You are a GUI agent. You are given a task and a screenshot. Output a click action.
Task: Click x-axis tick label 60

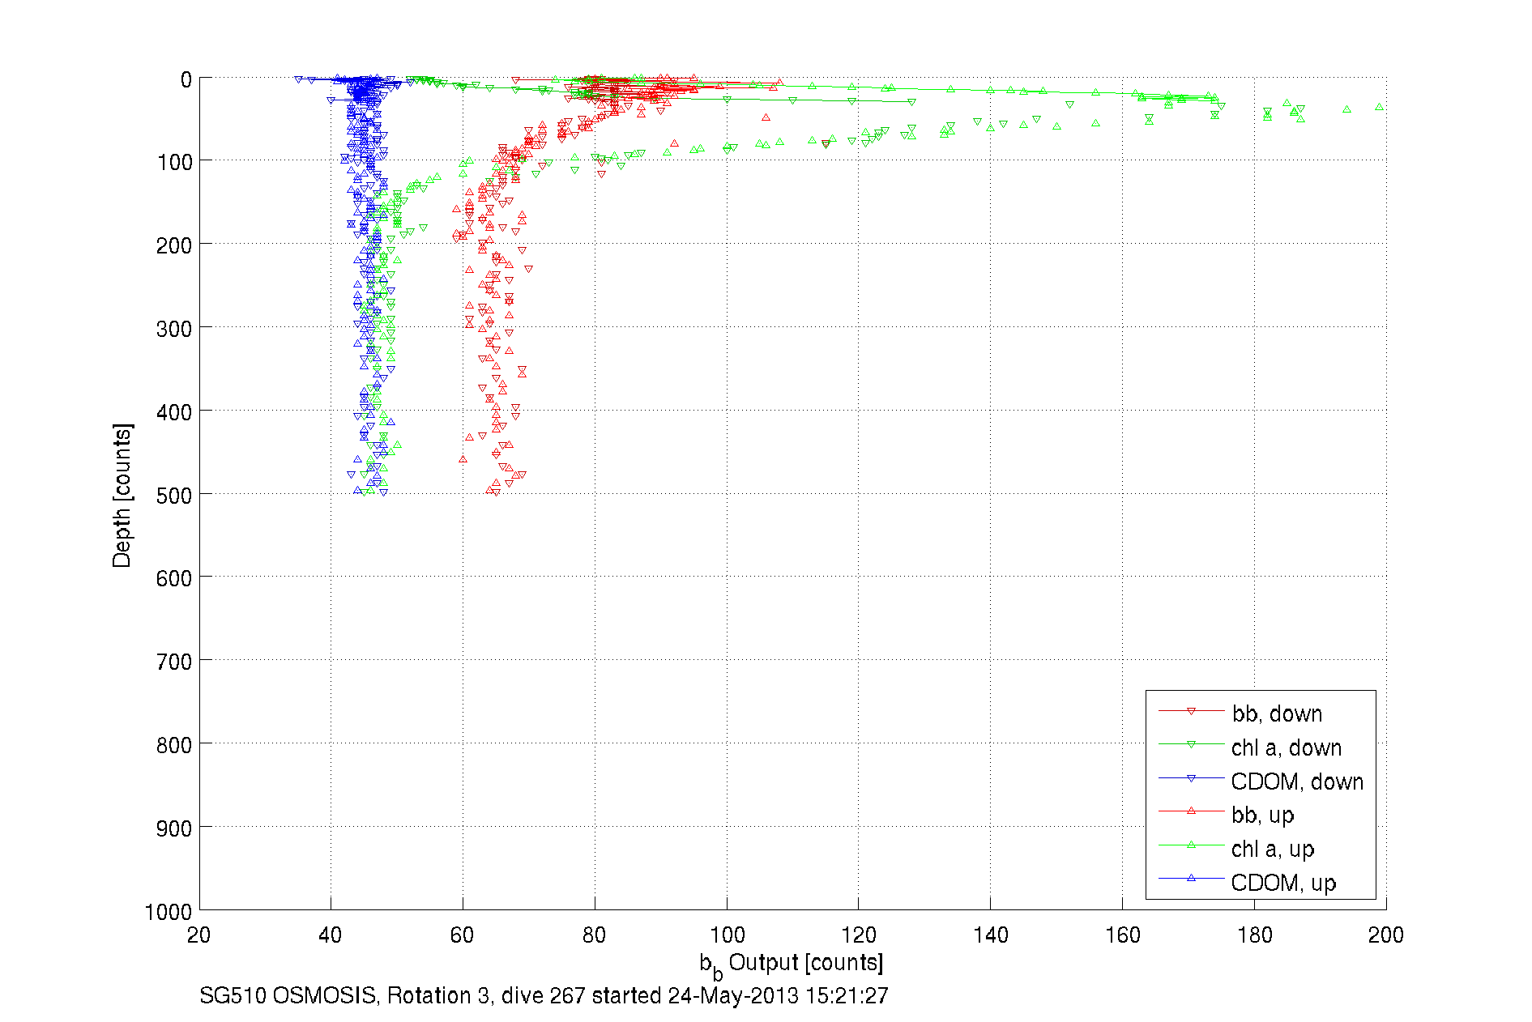point(463,935)
